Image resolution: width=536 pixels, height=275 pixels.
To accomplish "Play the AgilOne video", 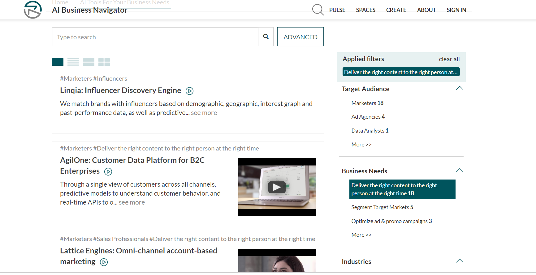I will (x=277, y=187).
